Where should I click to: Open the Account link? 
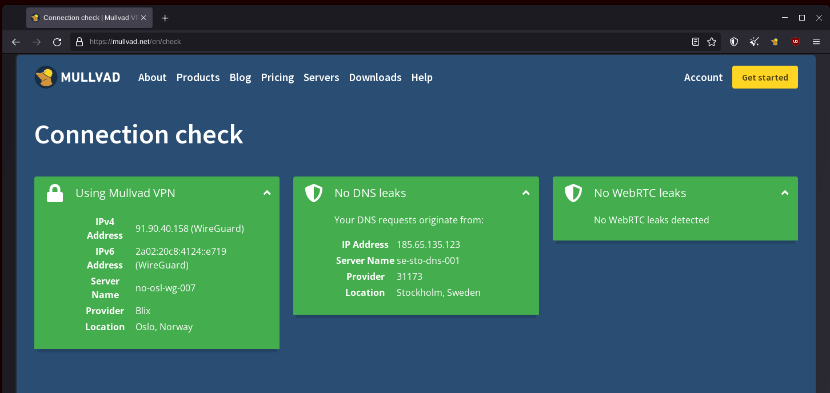point(703,77)
